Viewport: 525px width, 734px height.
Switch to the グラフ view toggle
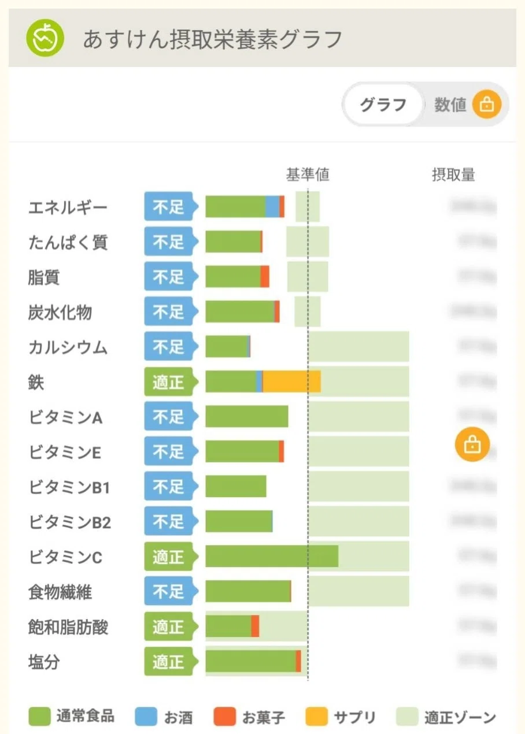pos(383,105)
